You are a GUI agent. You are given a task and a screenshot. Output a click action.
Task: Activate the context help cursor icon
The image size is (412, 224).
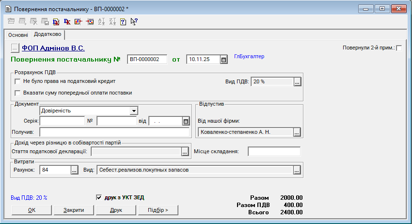tap(134, 21)
